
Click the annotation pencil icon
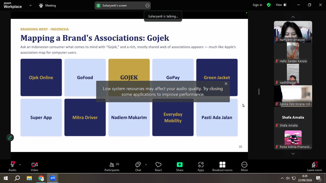(x=10, y=138)
